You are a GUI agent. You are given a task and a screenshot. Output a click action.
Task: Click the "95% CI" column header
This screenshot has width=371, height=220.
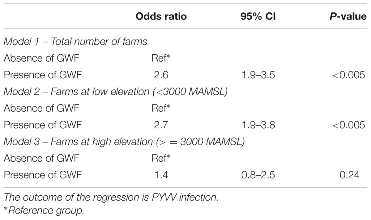click(258, 16)
